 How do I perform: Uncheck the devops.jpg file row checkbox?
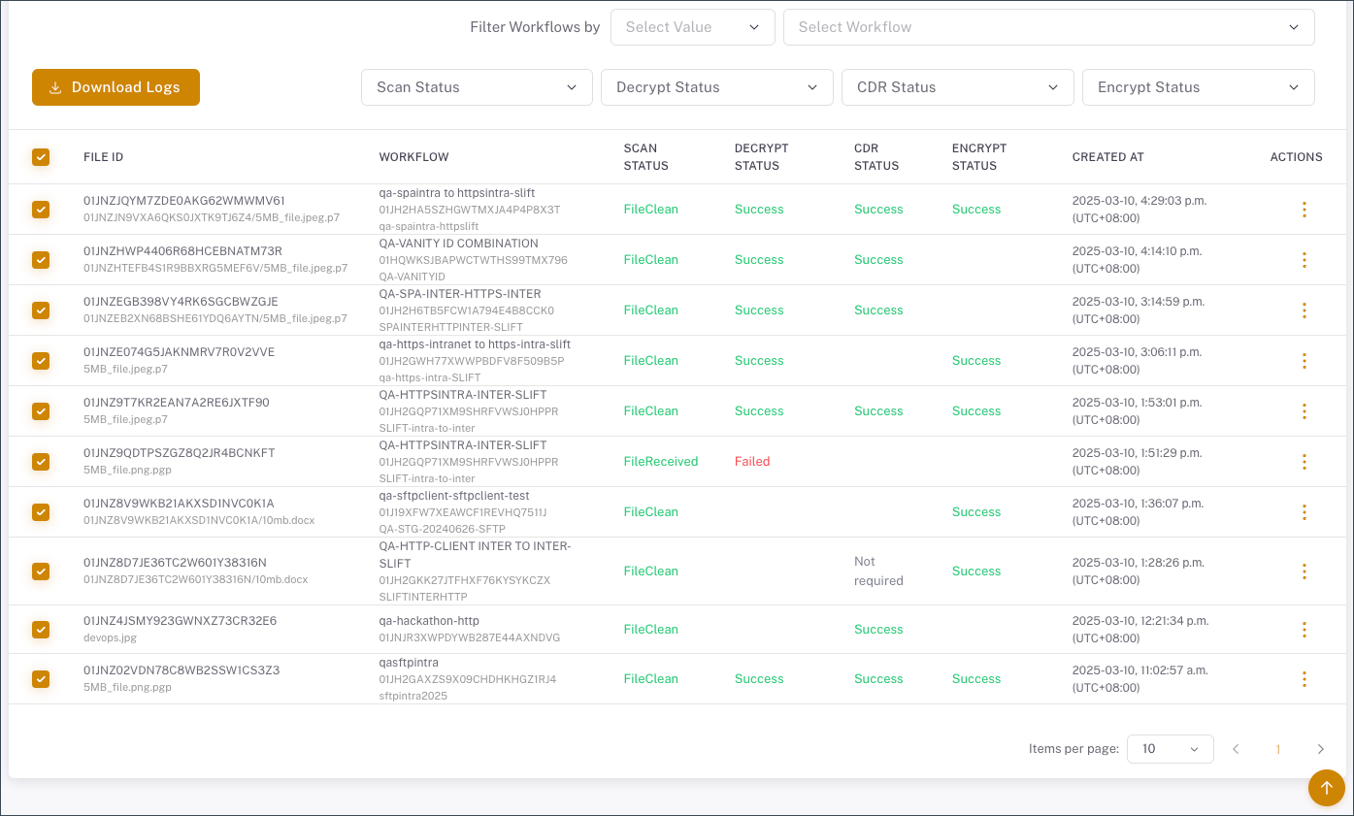pyautogui.click(x=41, y=630)
